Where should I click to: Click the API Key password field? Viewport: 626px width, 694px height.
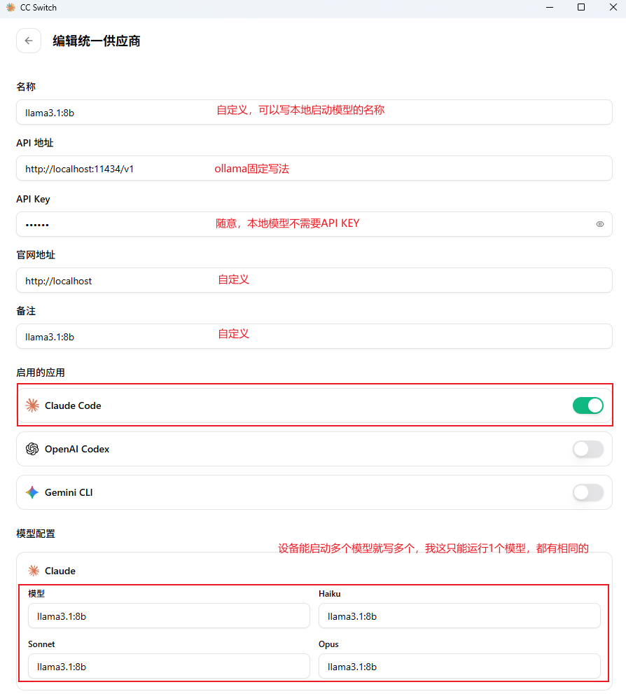click(314, 224)
